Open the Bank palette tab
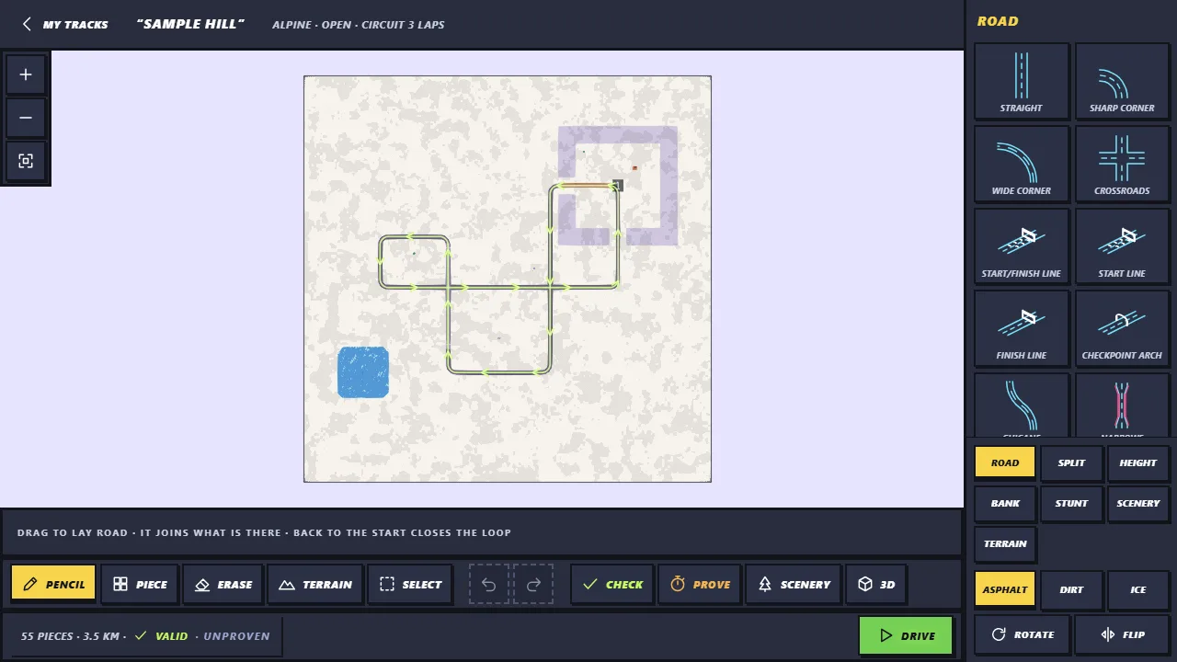The width and height of the screenshot is (1177, 662). [x=1005, y=503]
